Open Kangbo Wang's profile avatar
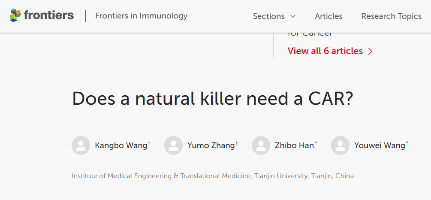The image size is (431, 200). tap(81, 145)
